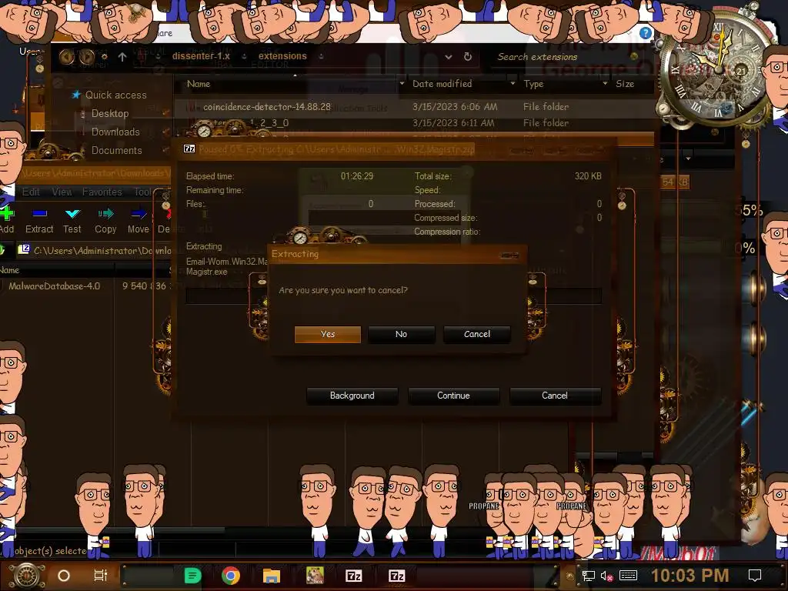Click the muted volume tray icon
Viewport: 788px width, 591px height.
606,576
